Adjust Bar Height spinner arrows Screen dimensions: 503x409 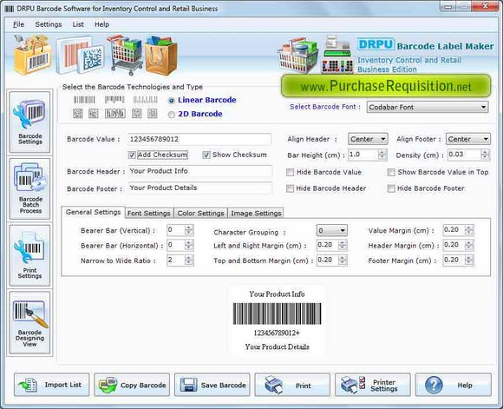382,155
